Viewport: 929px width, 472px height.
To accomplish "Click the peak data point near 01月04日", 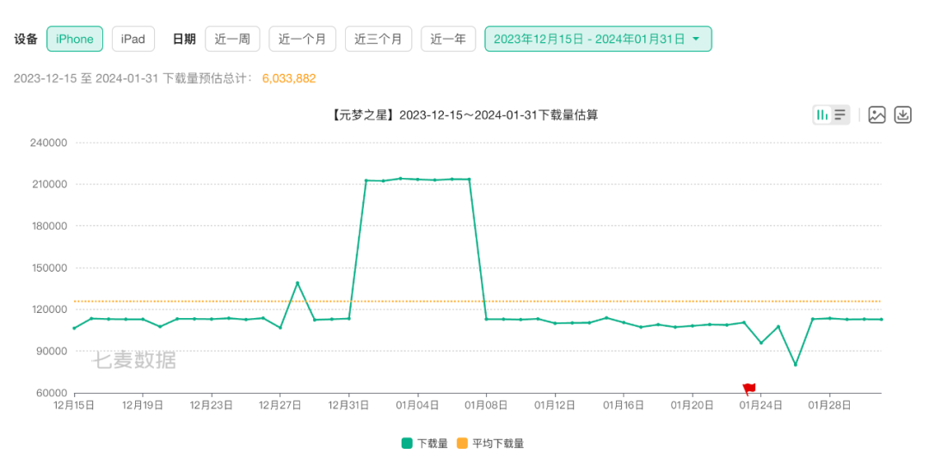I will click(400, 178).
